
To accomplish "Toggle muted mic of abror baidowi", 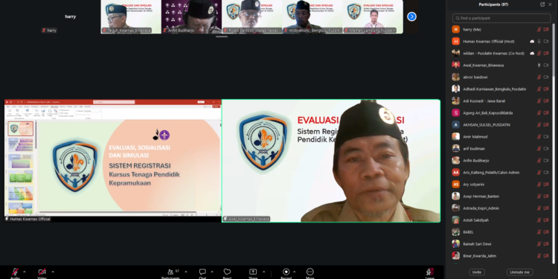I will pos(539,77).
